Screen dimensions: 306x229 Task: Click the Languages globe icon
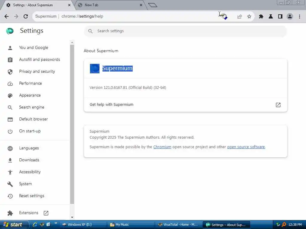(10, 148)
